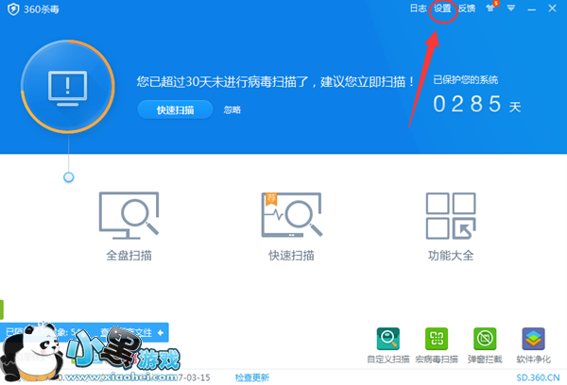Click the small circle node under status ring
This screenshot has height=385, width=567.
(x=69, y=177)
